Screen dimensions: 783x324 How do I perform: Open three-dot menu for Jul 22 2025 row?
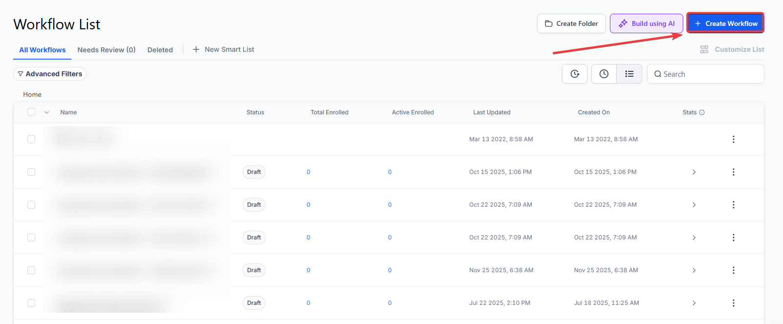[x=733, y=303]
